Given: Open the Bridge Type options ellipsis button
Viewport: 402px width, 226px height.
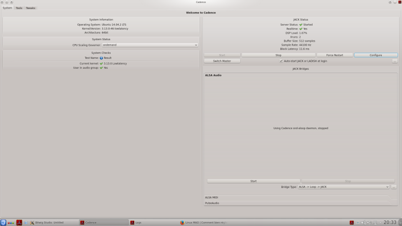Looking at the screenshot, I should click(x=394, y=187).
